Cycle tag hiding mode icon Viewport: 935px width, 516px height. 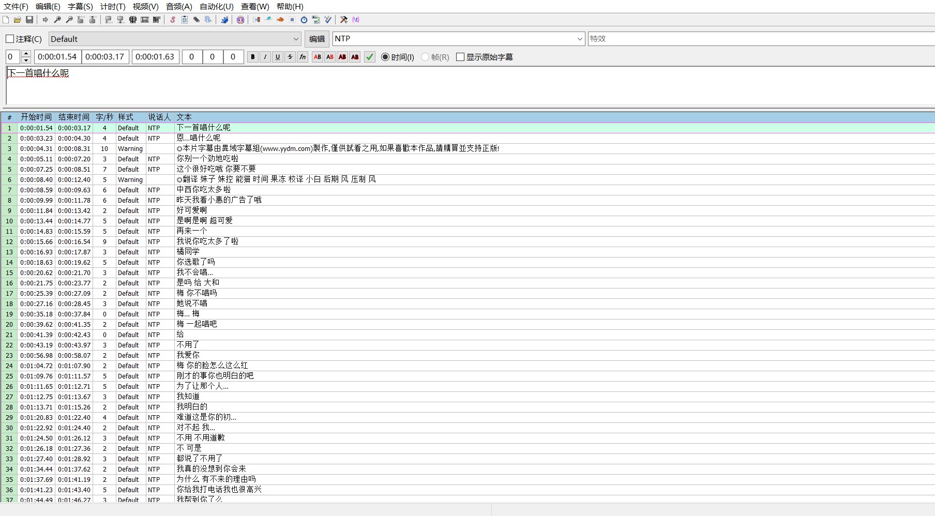click(x=356, y=20)
